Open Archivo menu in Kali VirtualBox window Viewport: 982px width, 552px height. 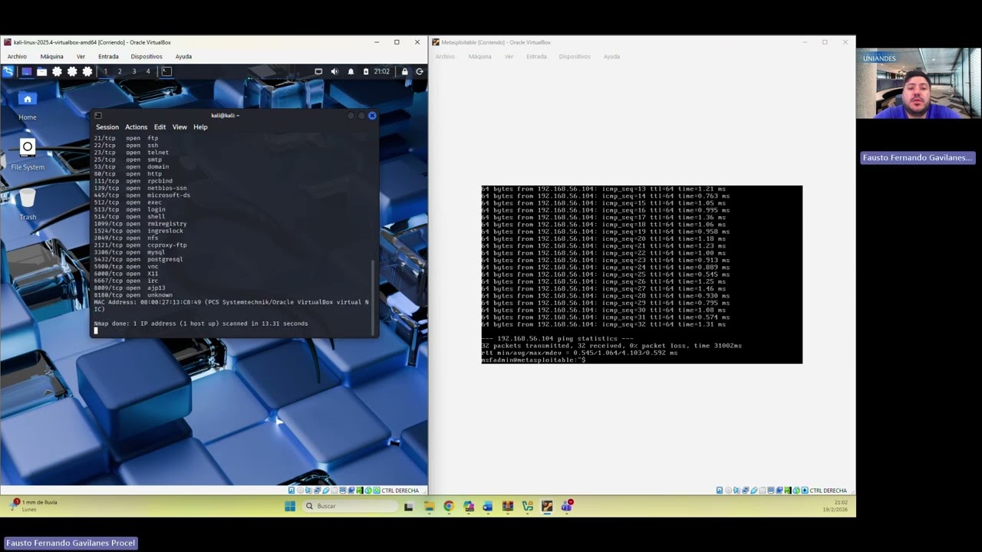pos(17,57)
